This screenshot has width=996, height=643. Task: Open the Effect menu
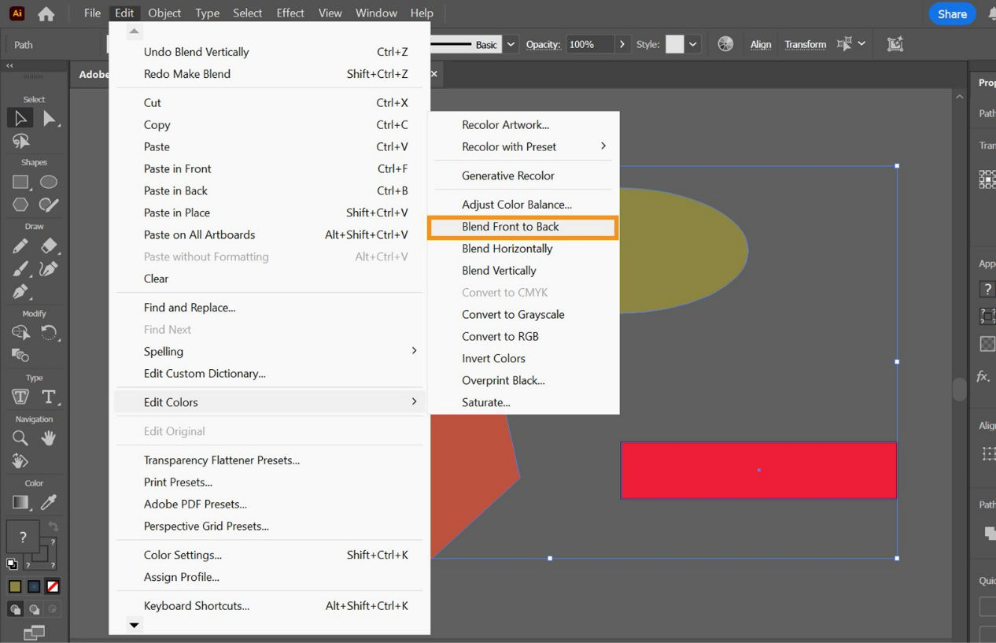pos(290,13)
